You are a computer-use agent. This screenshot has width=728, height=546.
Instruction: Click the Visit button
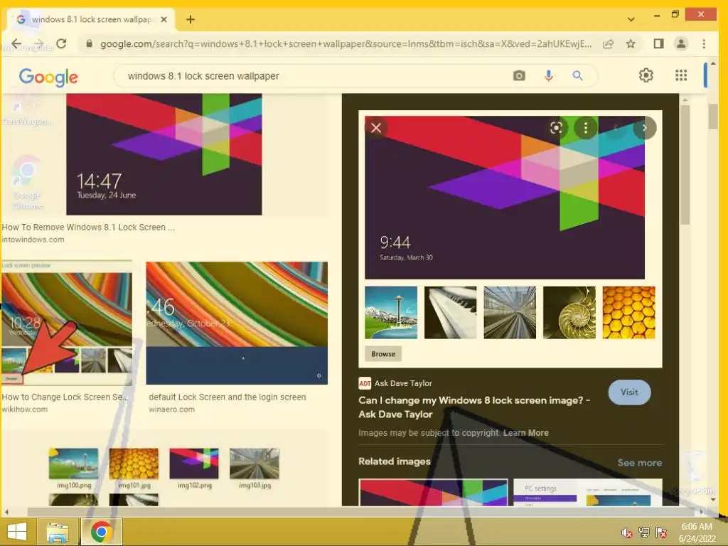click(x=630, y=392)
